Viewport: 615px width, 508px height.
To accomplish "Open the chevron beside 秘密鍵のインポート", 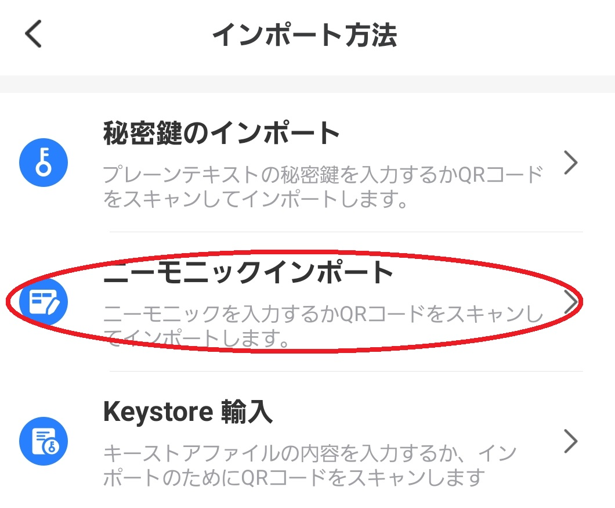I will coord(571,163).
